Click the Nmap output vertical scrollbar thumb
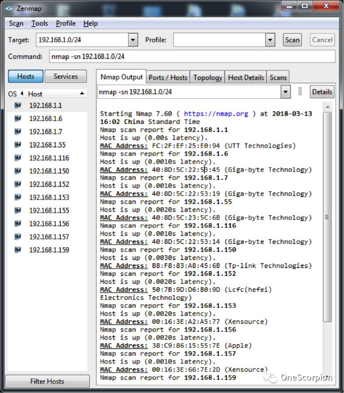This screenshot has width=344, height=393. pos(328,217)
